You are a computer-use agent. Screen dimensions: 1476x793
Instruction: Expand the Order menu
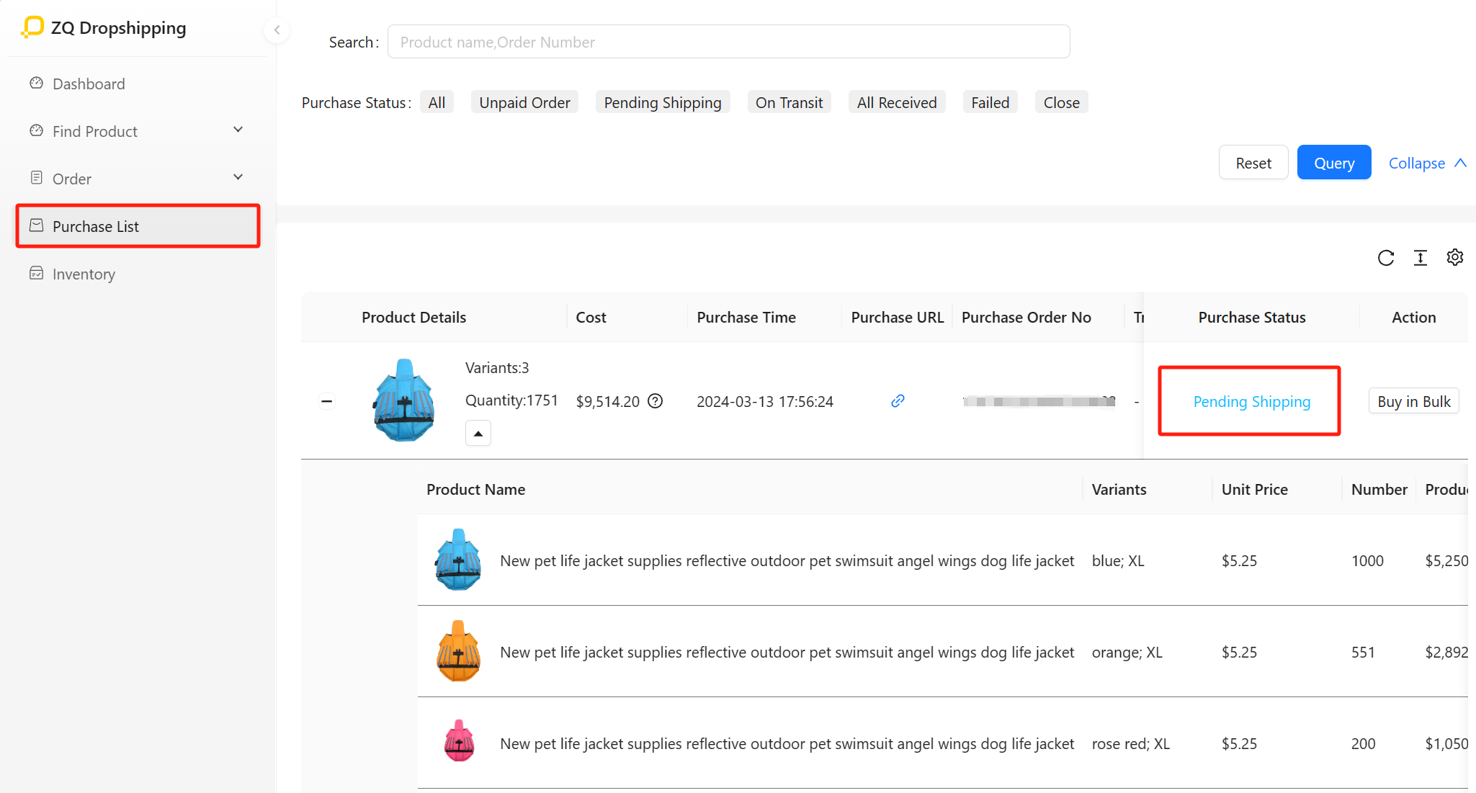tap(238, 178)
